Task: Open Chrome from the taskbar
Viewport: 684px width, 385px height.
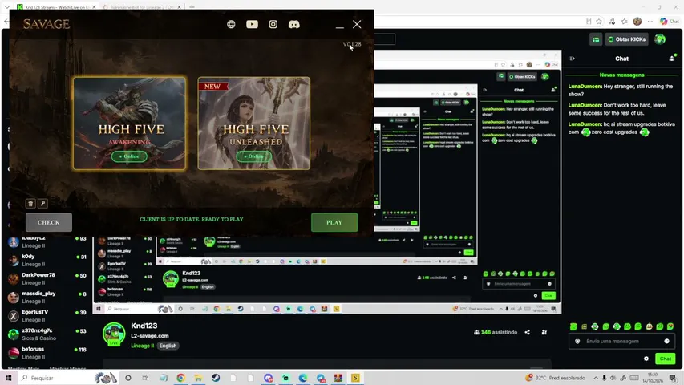Action: (180, 378)
